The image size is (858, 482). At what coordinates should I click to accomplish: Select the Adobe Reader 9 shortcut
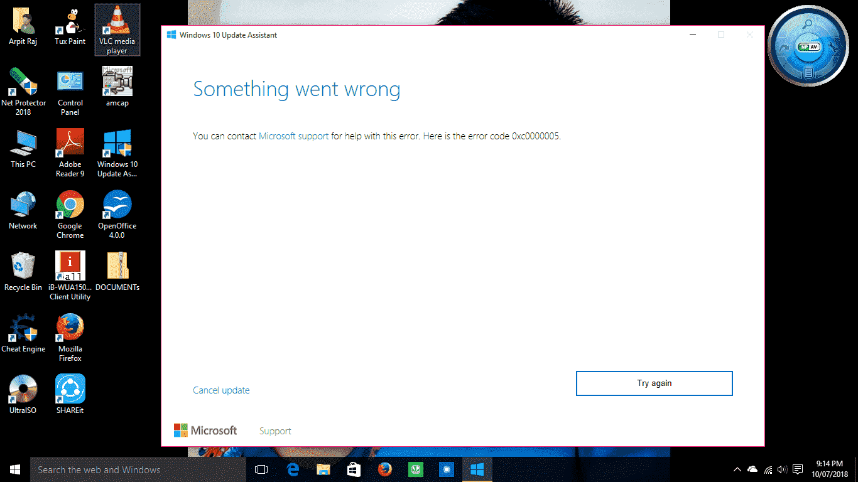point(70,153)
